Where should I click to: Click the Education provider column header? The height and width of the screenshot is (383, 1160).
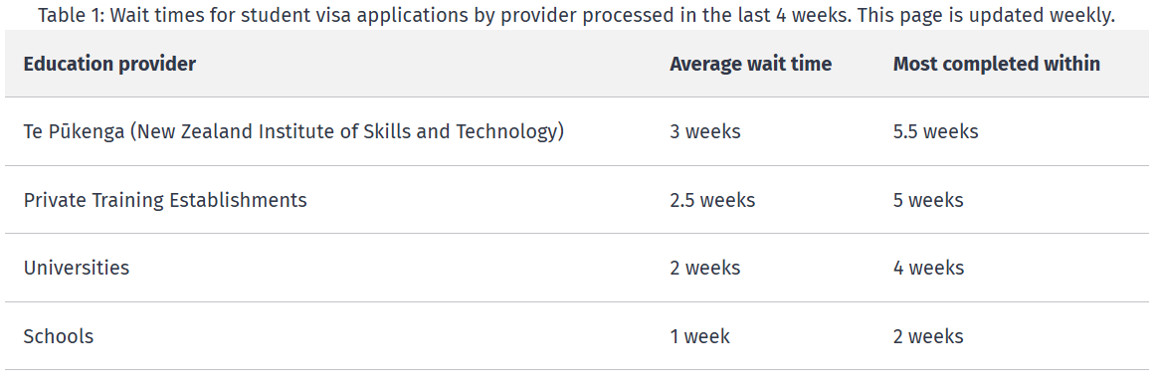[109, 65]
